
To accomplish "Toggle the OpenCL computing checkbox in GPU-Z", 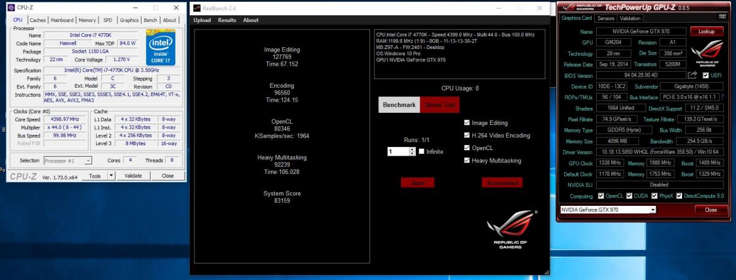I will pos(600,196).
